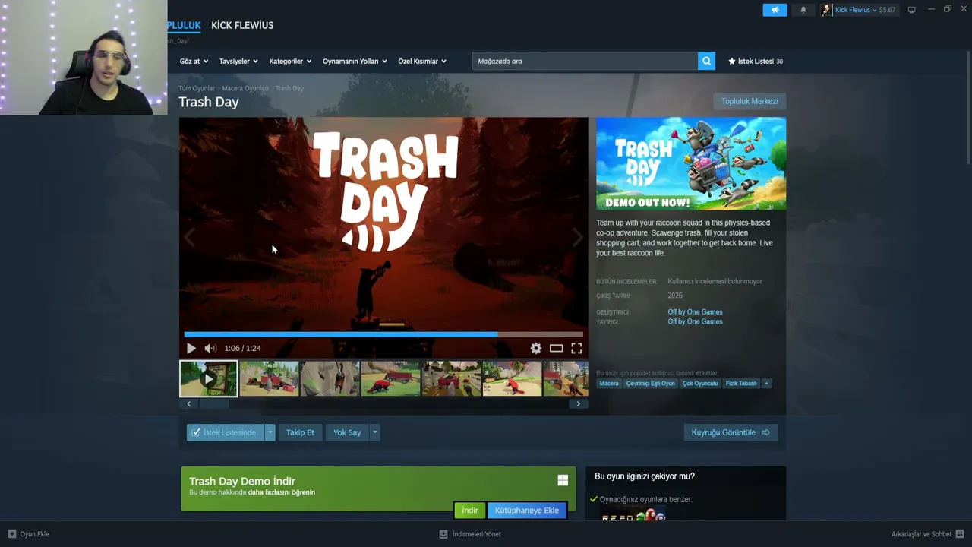Click the magnifying glass search button

(706, 61)
